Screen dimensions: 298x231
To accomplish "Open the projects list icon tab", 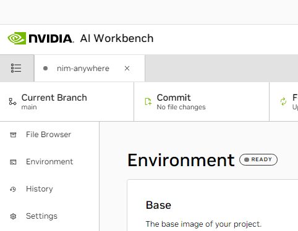I will pyautogui.click(x=16, y=68).
